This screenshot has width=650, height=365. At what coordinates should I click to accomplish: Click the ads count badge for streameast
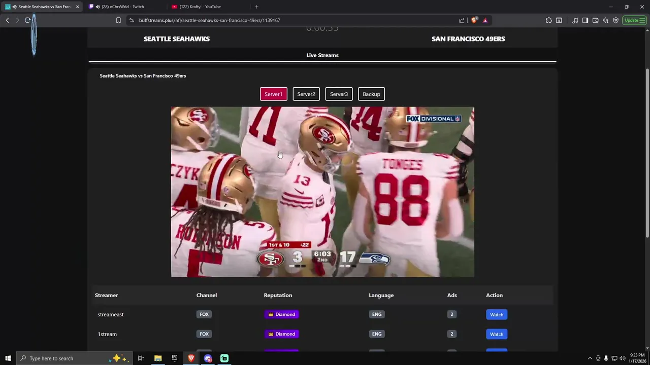click(451, 314)
